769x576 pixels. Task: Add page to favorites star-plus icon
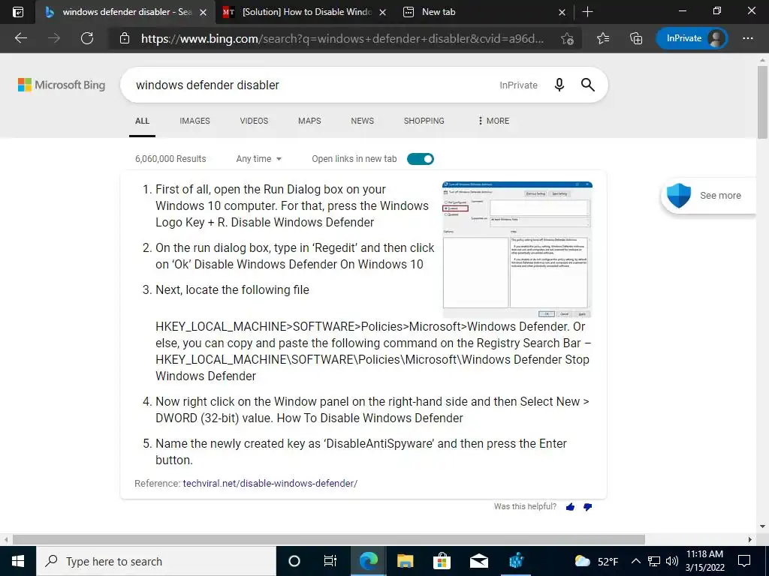568,38
